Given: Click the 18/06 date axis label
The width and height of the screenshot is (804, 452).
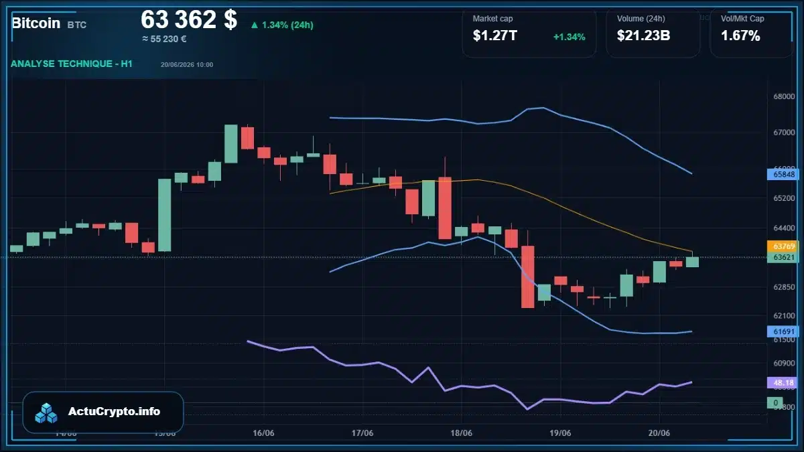Looking at the screenshot, I should point(462,433).
